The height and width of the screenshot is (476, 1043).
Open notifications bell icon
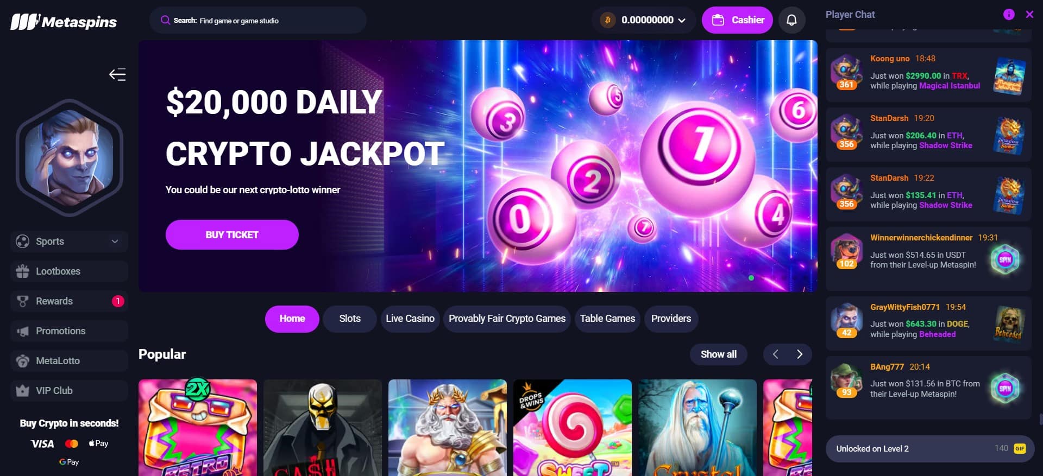tap(791, 20)
